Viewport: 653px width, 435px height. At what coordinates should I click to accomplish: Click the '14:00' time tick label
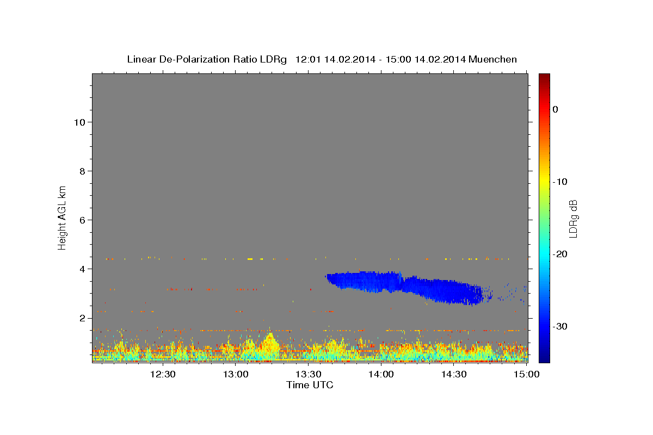tap(381, 374)
